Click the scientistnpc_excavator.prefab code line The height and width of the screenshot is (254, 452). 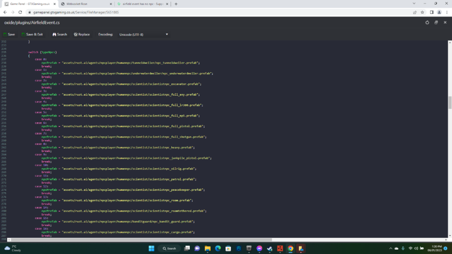[121, 84]
